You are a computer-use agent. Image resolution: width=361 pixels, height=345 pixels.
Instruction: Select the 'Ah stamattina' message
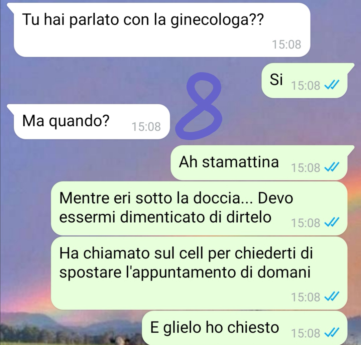pos(259,162)
